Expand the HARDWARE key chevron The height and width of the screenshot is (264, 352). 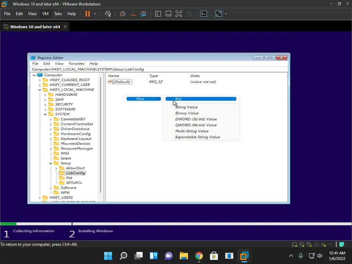[45, 95]
